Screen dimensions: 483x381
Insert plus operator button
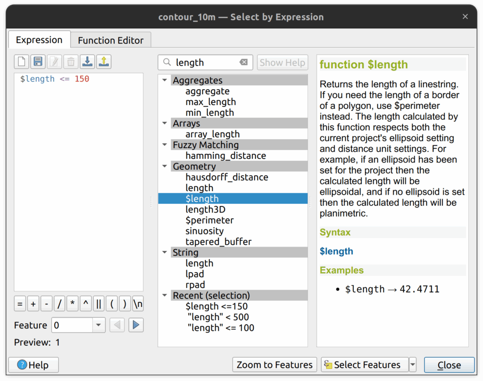pos(33,304)
